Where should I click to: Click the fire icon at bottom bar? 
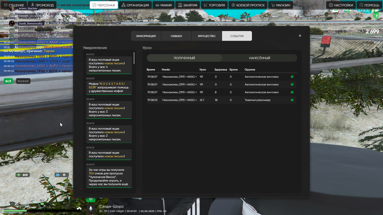click(x=79, y=208)
